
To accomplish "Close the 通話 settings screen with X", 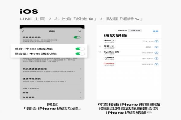I will pos(80,31).
